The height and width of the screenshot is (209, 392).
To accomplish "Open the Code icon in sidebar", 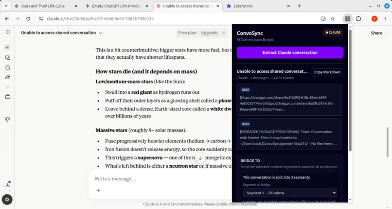I will pos(8,87).
